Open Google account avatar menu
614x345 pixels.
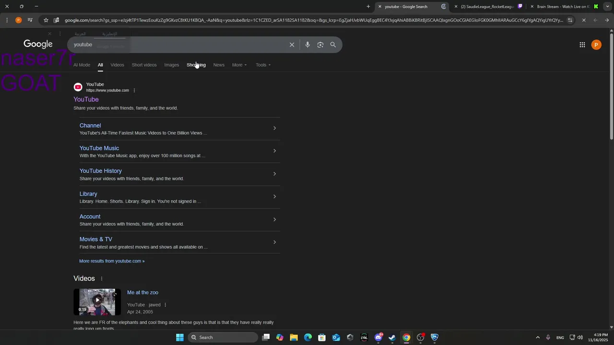[596, 45]
